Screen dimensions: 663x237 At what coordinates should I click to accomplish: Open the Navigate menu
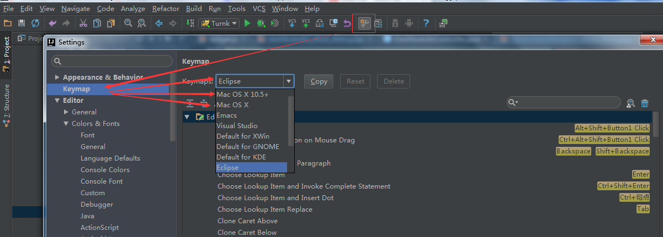[76, 9]
